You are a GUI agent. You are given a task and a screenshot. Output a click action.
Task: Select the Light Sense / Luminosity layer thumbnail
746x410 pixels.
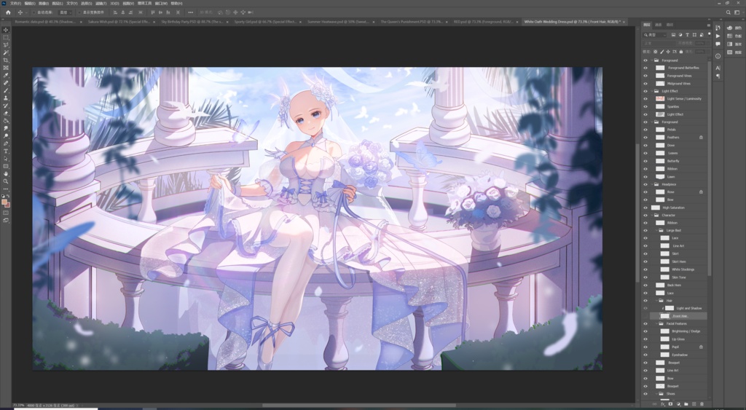pos(660,98)
